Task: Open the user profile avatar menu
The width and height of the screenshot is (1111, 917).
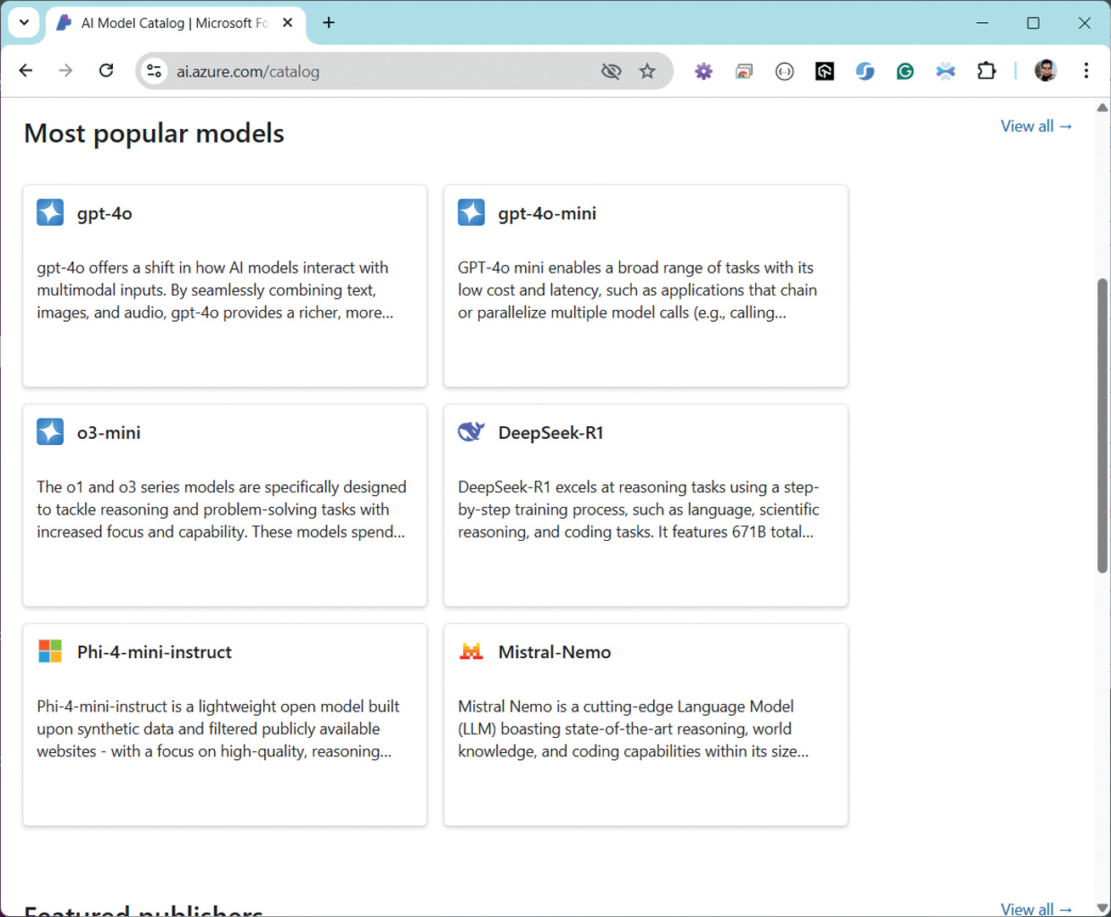Action: 1045,71
